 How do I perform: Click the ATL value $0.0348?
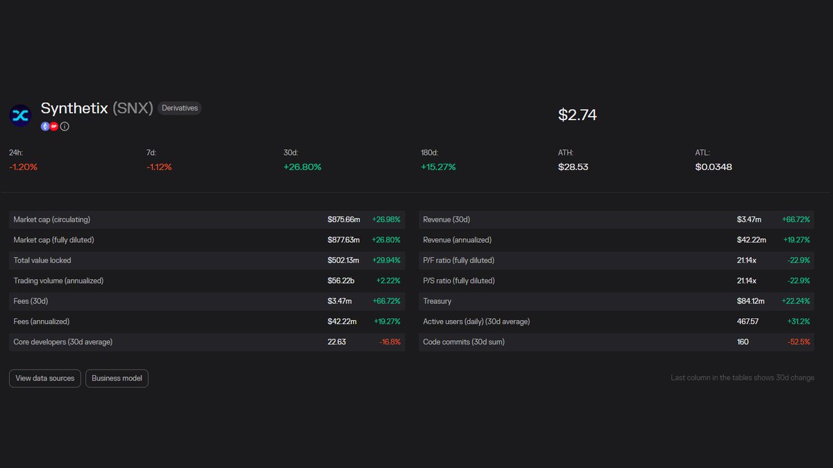tap(714, 167)
